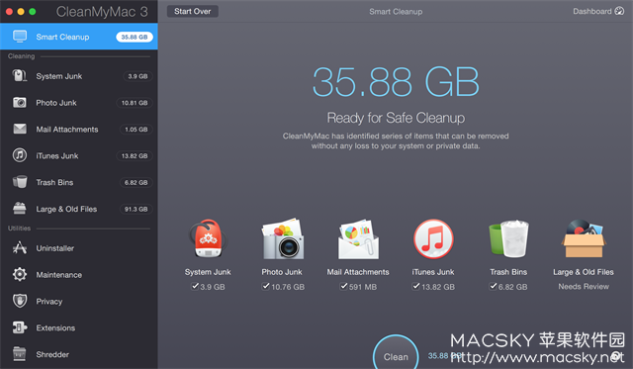Click the 13.82 GB sidebar badge for iTunes Junk

(x=135, y=156)
